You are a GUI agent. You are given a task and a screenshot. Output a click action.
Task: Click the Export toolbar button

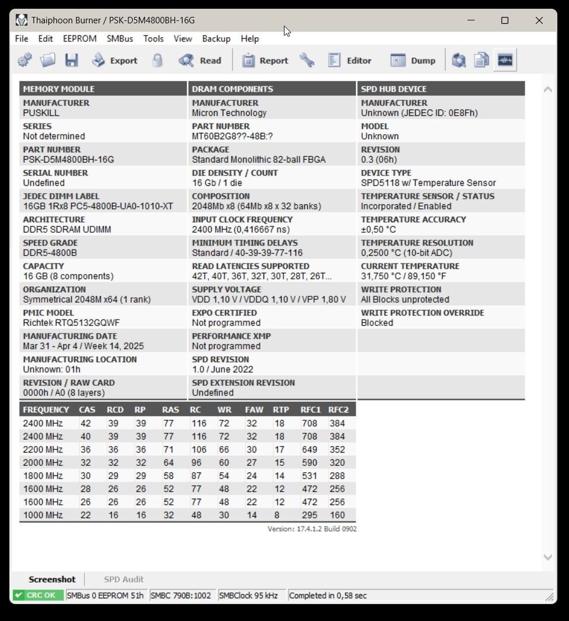coord(115,60)
